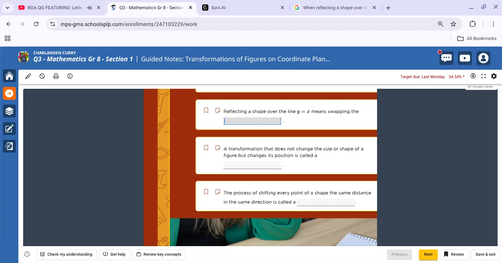Open the info circle icon in the toolbar
502x263 pixels.
70,76
